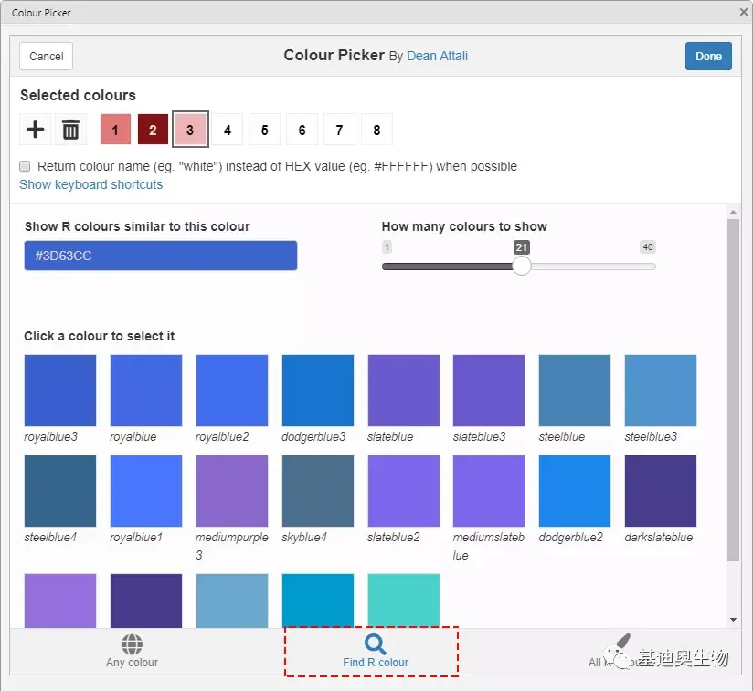Click the Cancel button
The height and width of the screenshot is (691, 753).
pos(46,56)
